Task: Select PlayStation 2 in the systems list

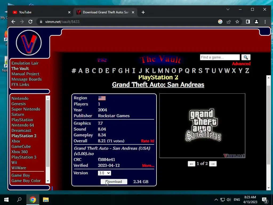Action: [x=24, y=136]
